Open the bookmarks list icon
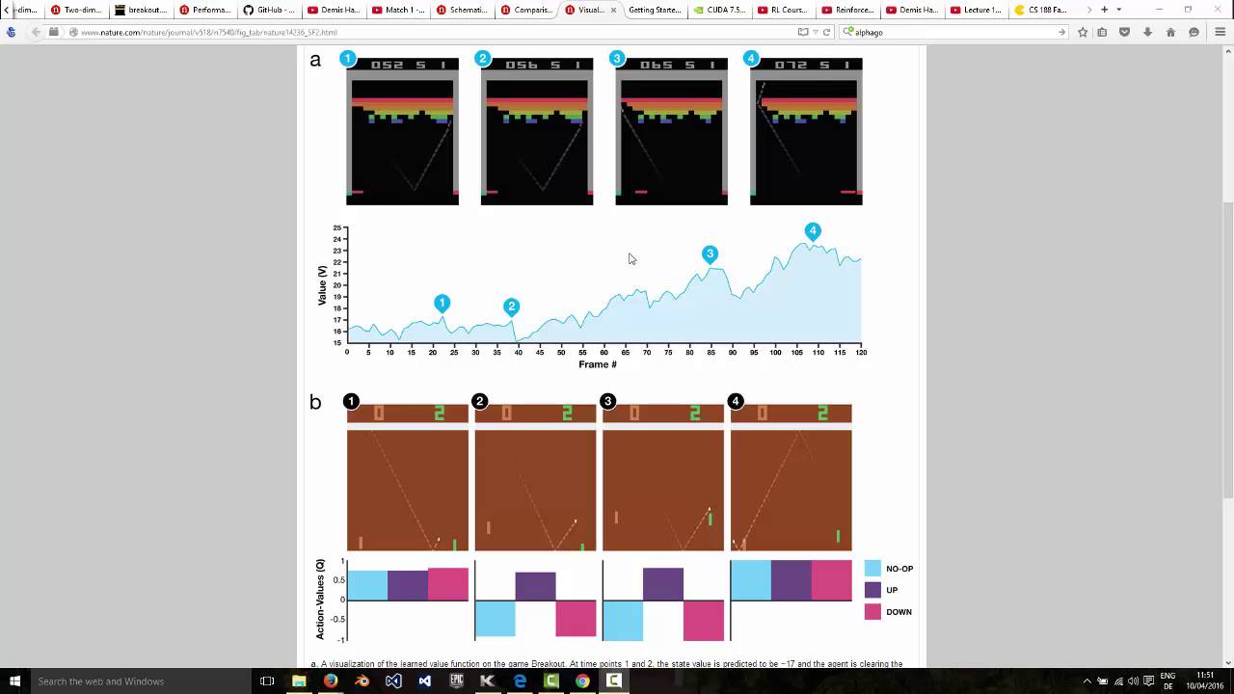Image resolution: width=1234 pixels, height=694 pixels. pos(1102,32)
